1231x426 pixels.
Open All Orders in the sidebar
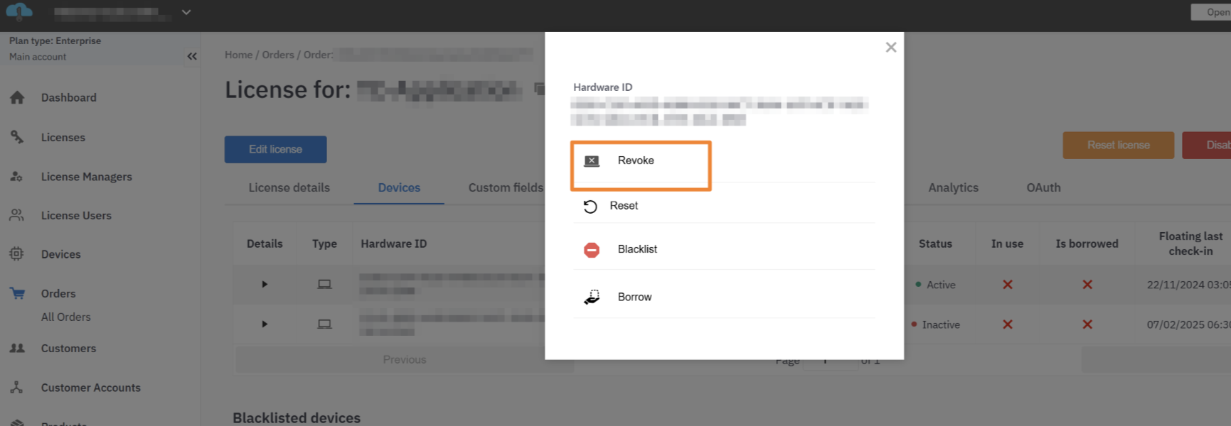click(x=66, y=317)
